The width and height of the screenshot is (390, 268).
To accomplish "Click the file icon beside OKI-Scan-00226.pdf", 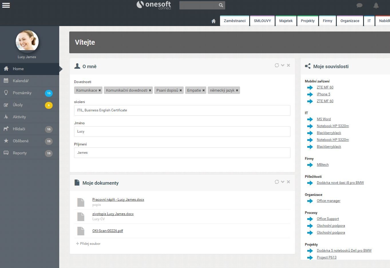I will coord(81,231).
